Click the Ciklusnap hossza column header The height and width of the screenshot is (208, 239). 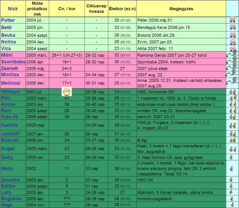click(x=96, y=8)
